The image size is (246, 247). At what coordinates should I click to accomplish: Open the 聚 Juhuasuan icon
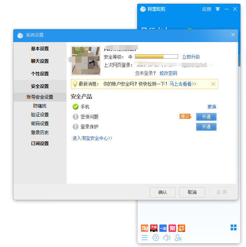tap(172, 228)
